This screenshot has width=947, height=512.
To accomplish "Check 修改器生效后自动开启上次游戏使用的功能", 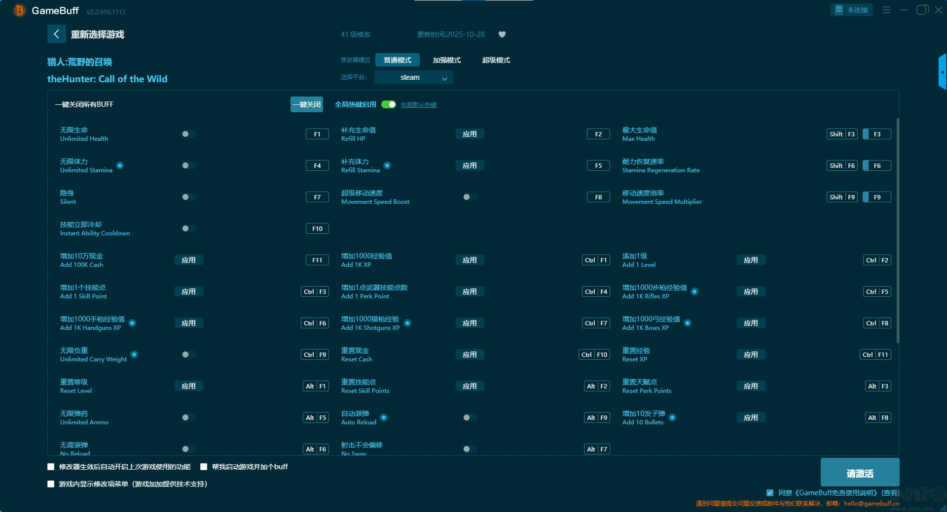I will pyautogui.click(x=51, y=467).
